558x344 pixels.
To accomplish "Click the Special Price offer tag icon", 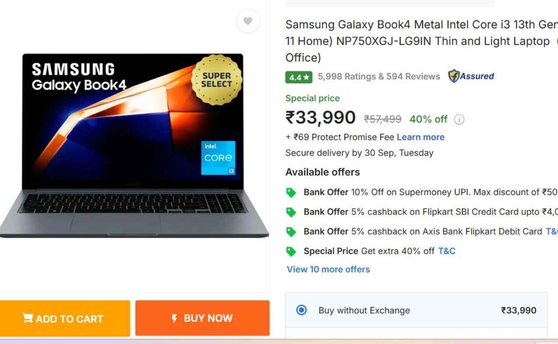I will pos(292,251).
